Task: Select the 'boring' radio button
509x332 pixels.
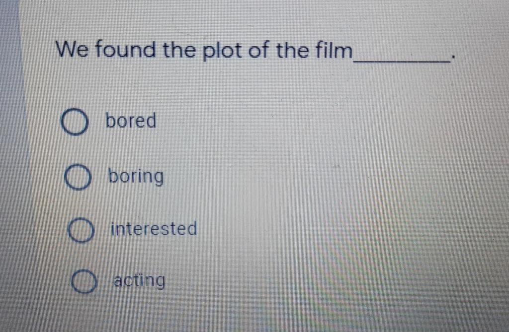Action: pyautogui.click(x=77, y=177)
